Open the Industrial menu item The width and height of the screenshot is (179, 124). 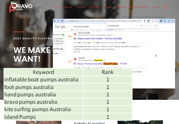coord(120,7)
